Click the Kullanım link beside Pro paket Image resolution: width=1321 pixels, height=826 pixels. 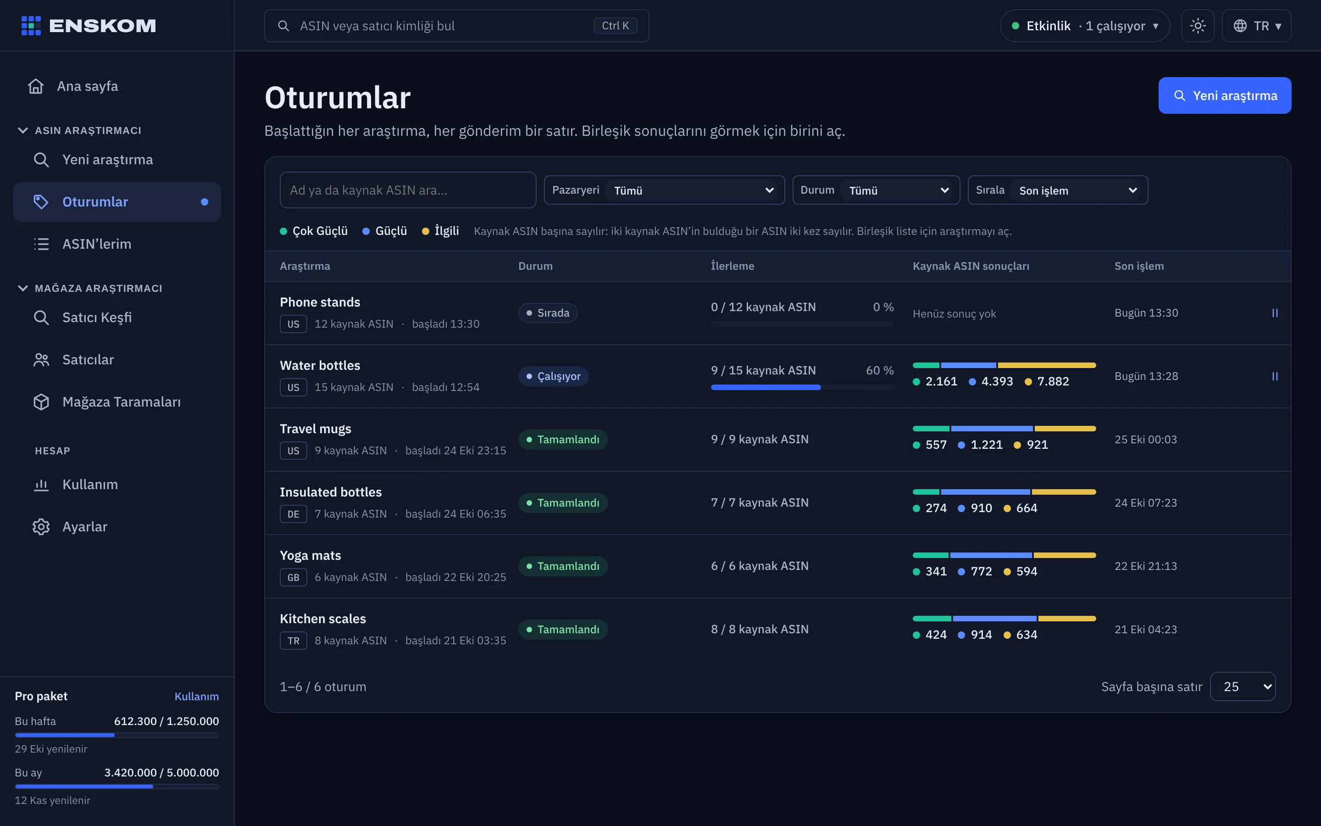click(x=196, y=696)
